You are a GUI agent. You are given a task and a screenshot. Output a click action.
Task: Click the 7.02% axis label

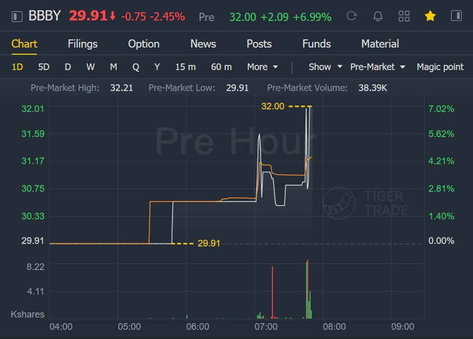pyautogui.click(x=441, y=109)
